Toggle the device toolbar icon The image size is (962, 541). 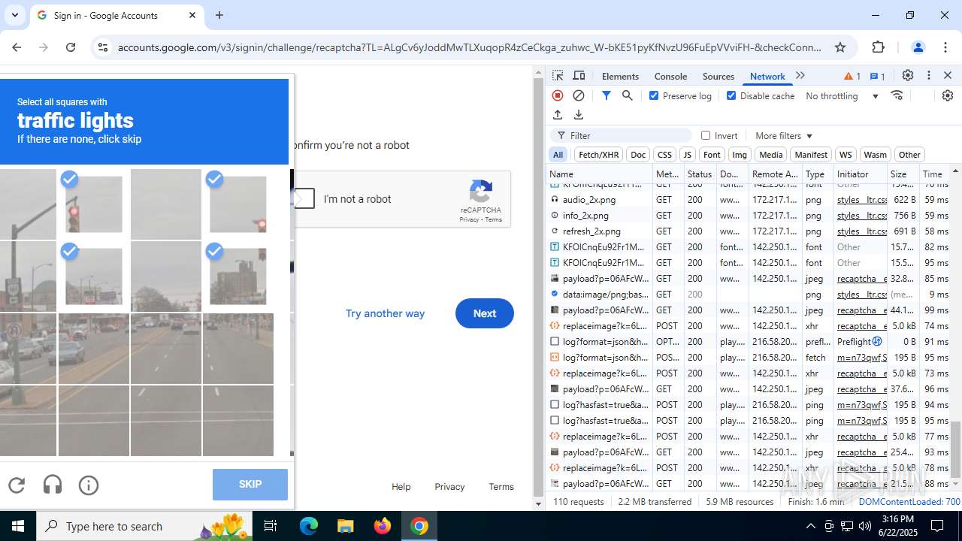pos(579,76)
